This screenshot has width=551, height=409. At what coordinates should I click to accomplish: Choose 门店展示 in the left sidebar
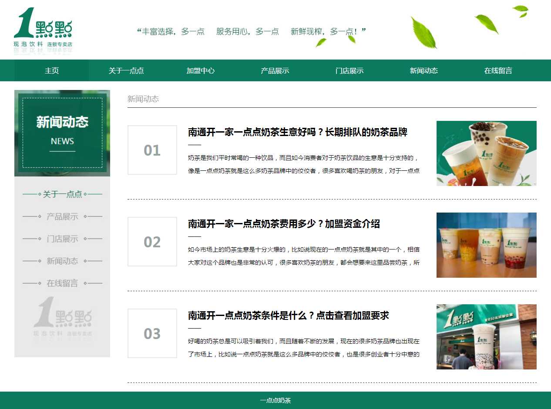[62, 239]
